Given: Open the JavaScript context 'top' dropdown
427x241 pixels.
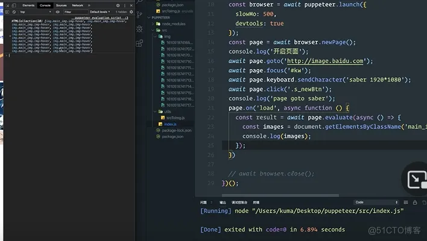Looking at the screenshot, I should click(x=36, y=12).
